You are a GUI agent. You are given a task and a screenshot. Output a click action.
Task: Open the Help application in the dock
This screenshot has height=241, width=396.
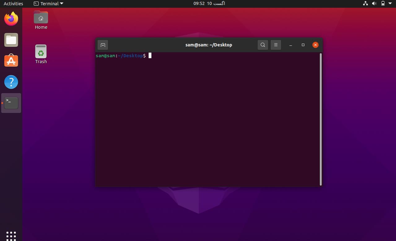(11, 82)
